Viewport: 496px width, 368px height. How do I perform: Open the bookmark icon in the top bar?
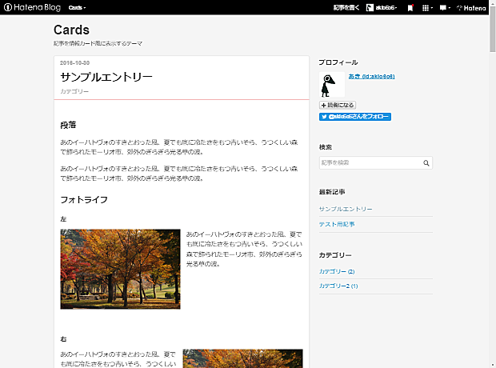[410, 7]
